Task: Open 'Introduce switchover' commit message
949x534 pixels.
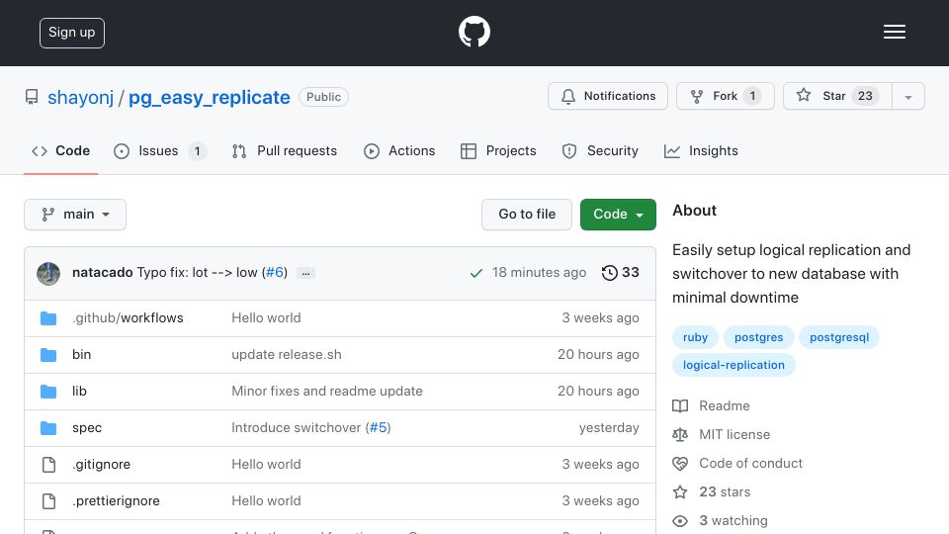Action: [x=296, y=427]
